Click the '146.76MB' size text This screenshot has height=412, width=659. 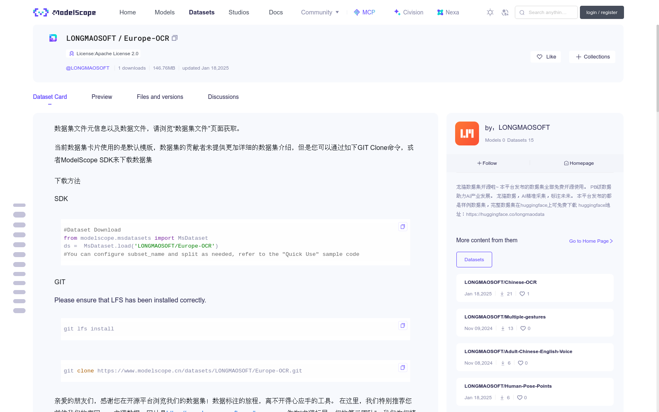pyautogui.click(x=164, y=68)
